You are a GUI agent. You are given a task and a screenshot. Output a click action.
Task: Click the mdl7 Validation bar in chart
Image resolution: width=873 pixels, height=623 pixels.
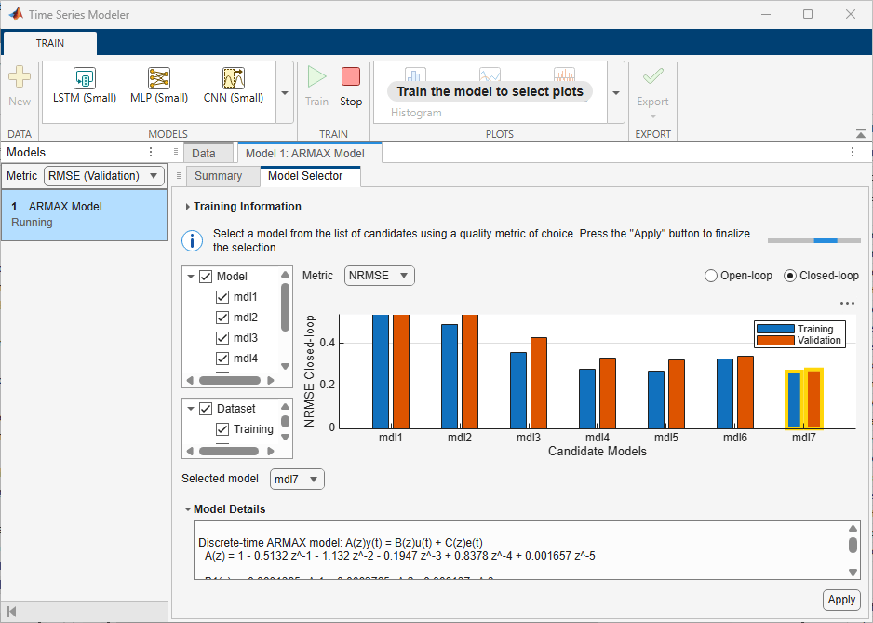[x=814, y=399]
